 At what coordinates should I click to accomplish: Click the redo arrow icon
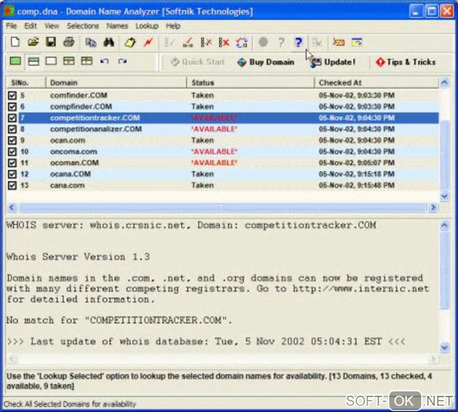(123, 61)
